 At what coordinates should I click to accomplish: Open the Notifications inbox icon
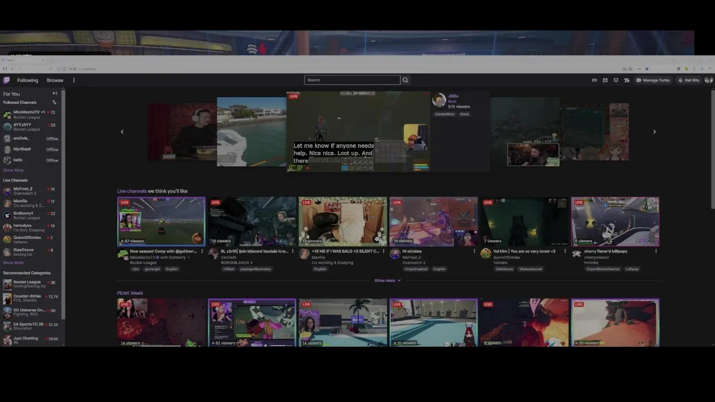[605, 80]
